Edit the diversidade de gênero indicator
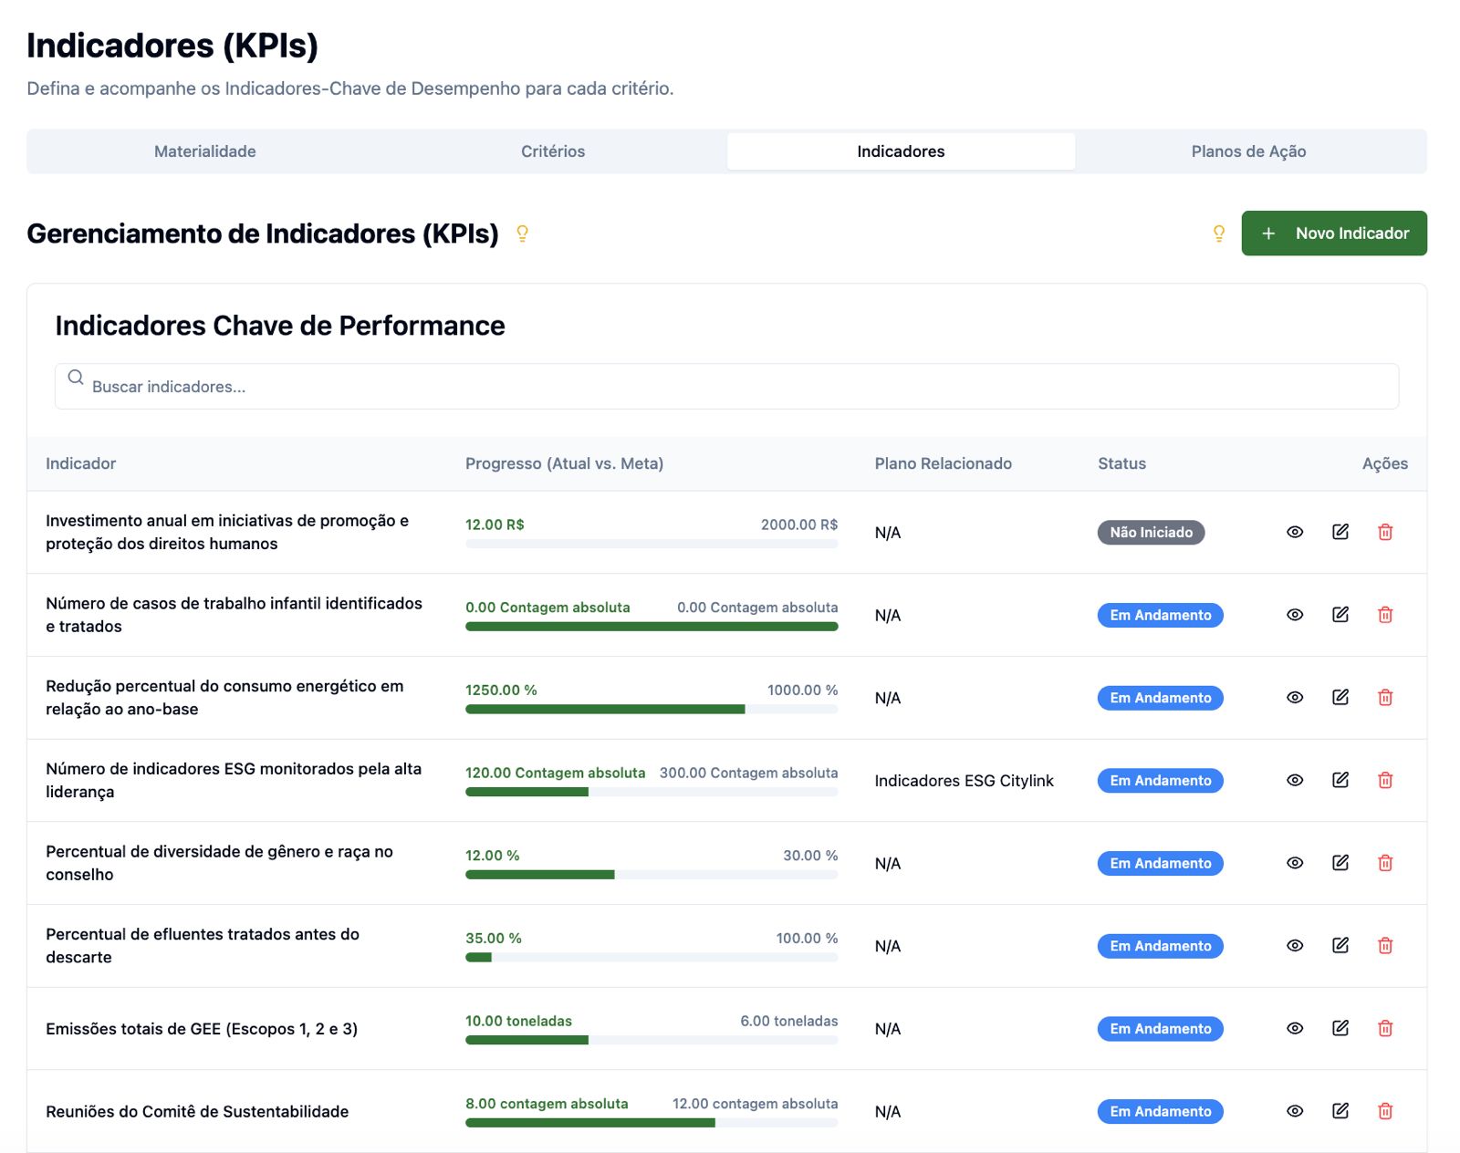1460x1153 pixels. [1340, 863]
